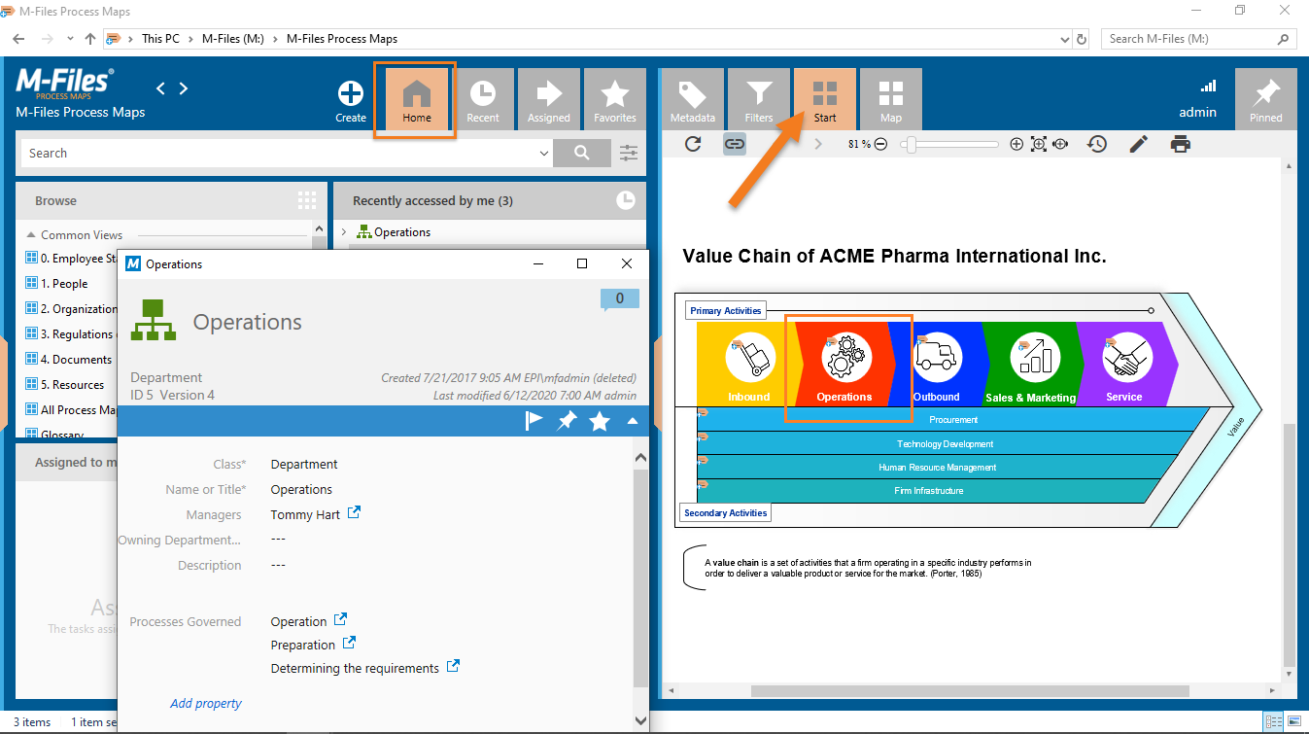Click the Explorer address bar dropdown arrow
Image resolution: width=1309 pixels, height=734 pixels.
(1064, 39)
